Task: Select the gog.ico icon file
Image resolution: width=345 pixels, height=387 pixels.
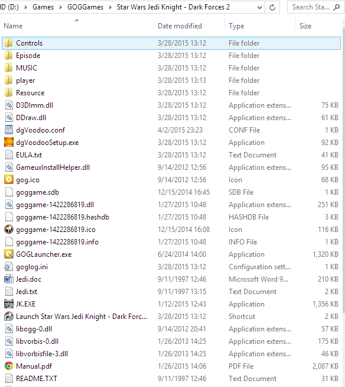Action: click(9, 180)
